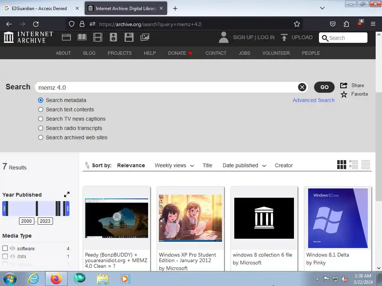Screen dimensions: 382x286
Task: Switch to tile grid view
Action: (342, 165)
